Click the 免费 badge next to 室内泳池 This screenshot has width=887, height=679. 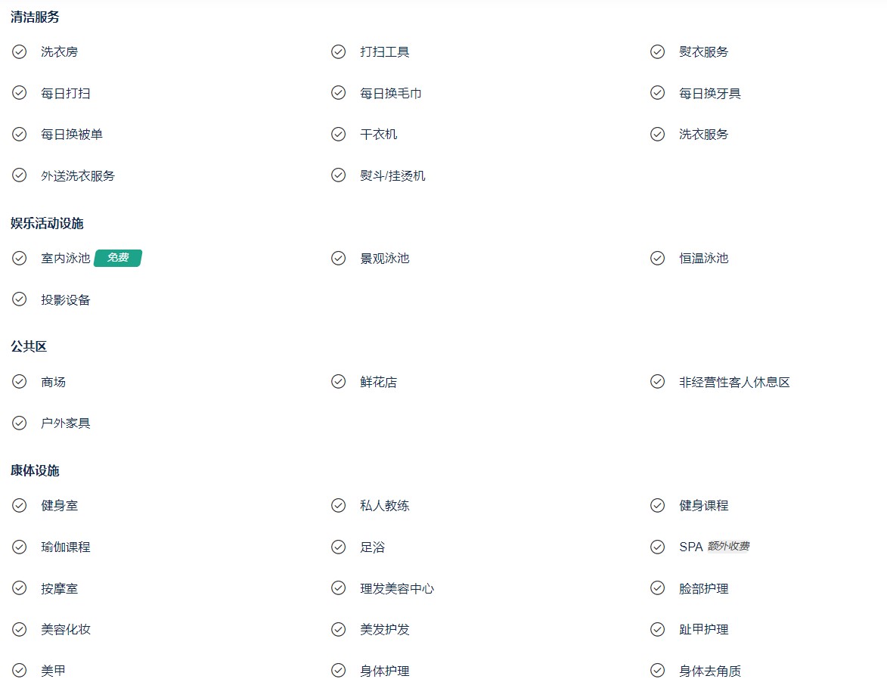(x=118, y=257)
